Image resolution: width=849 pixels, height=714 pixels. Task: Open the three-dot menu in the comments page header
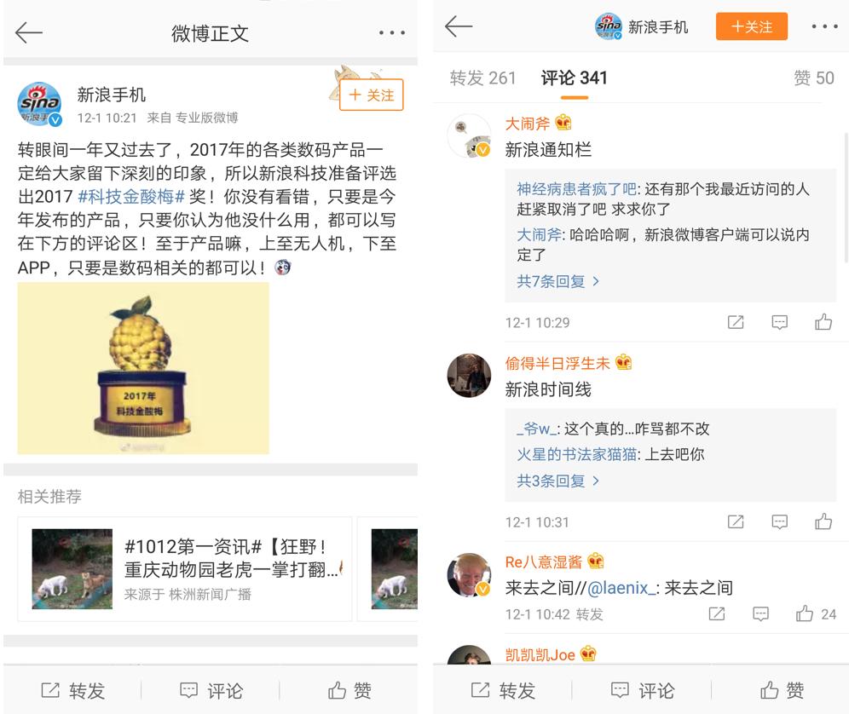[x=824, y=26]
